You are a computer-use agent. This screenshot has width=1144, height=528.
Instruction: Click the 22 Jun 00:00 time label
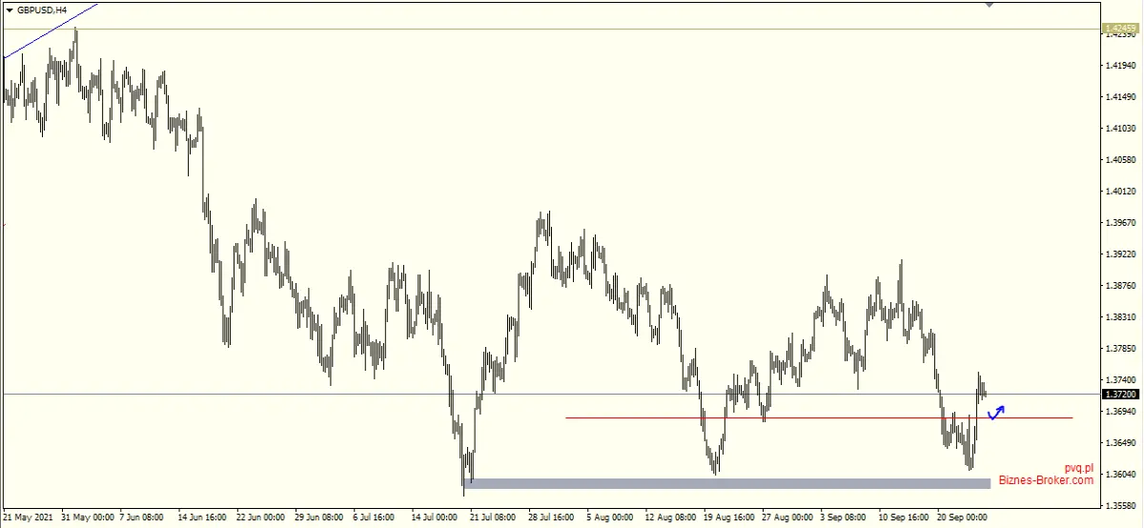point(262,518)
